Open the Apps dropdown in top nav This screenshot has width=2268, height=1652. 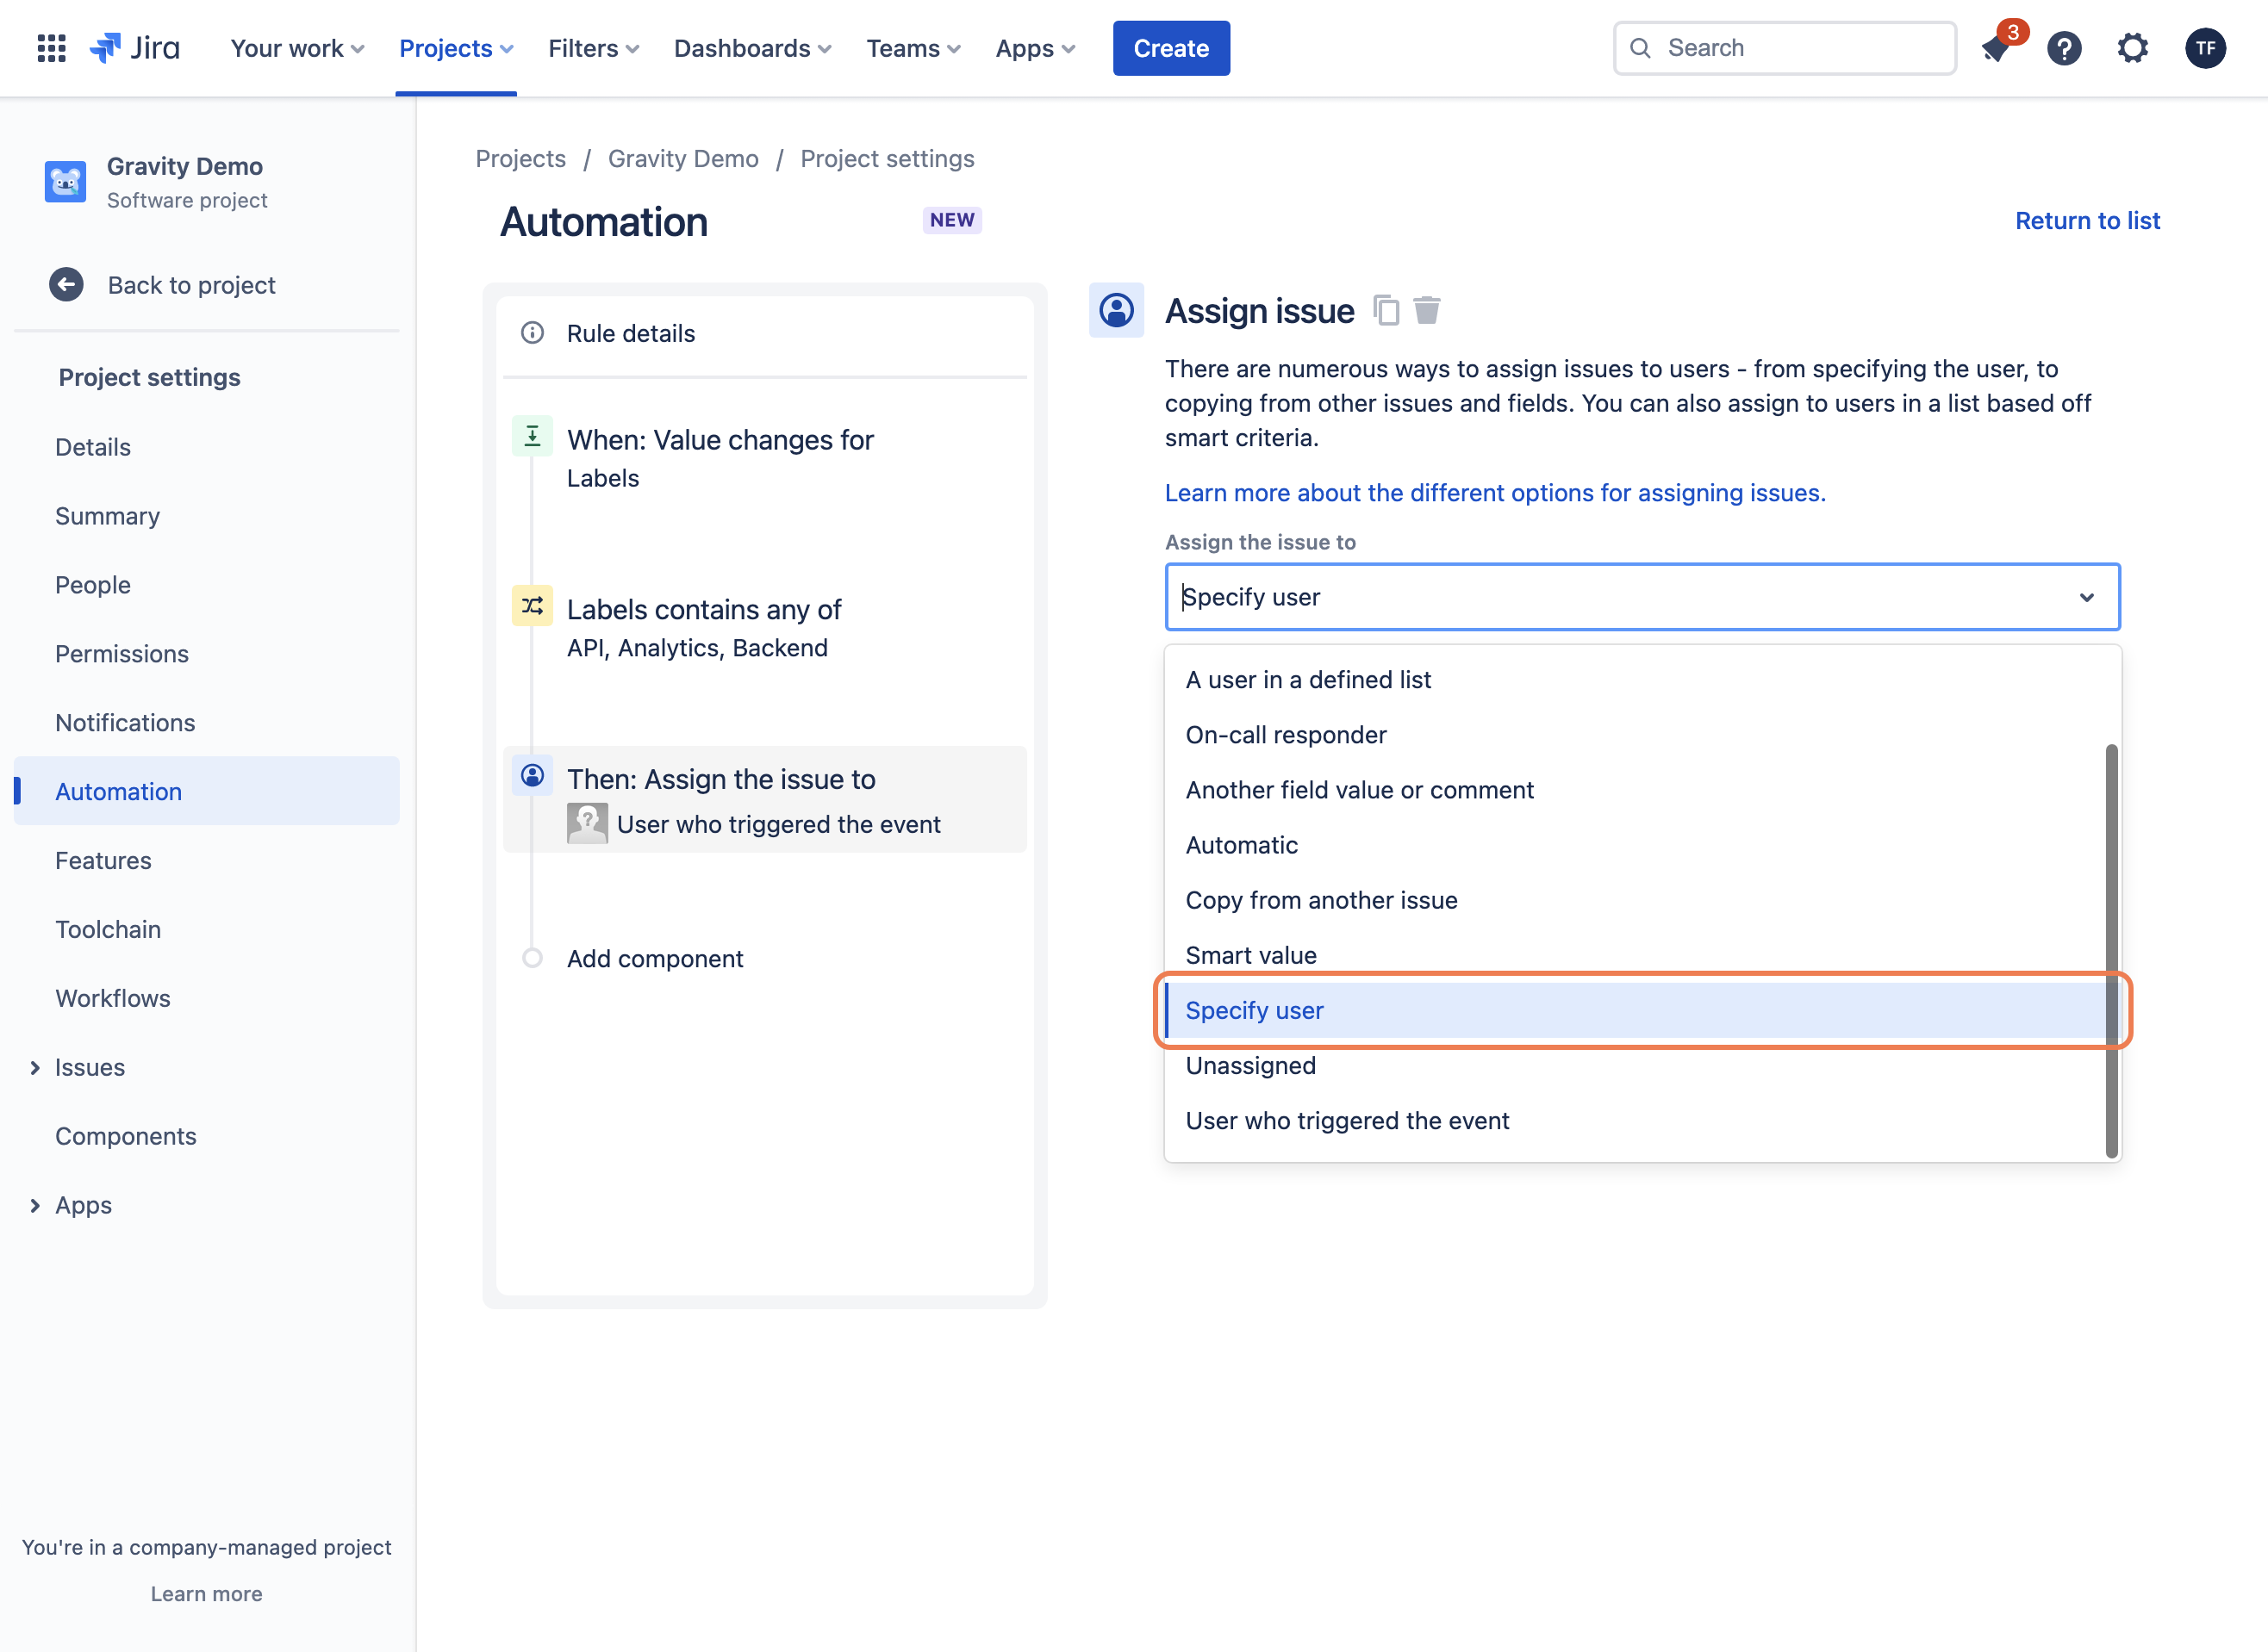[x=1036, y=48]
